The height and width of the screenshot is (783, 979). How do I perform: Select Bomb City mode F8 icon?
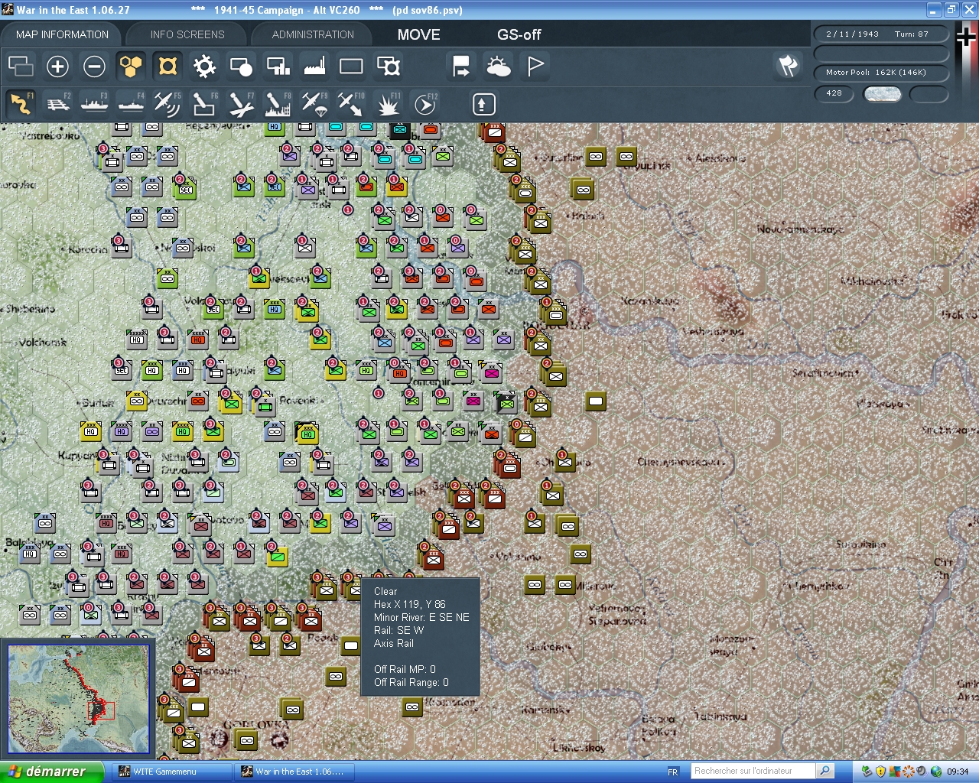(x=277, y=104)
